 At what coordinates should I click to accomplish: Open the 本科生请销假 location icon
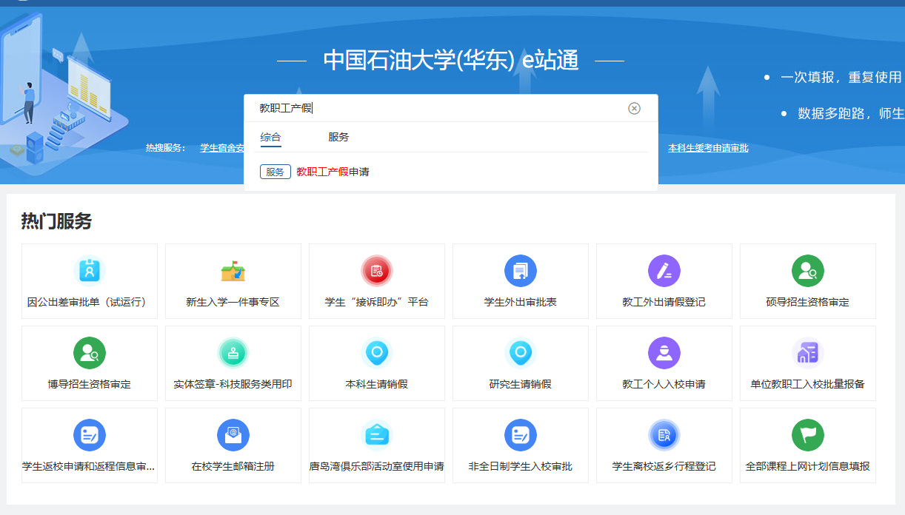(x=377, y=353)
